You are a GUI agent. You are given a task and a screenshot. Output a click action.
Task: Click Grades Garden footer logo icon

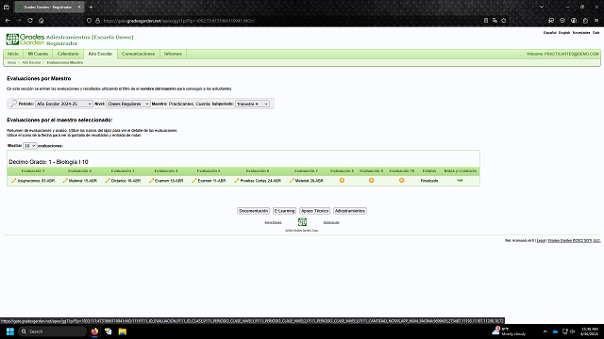point(302,222)
